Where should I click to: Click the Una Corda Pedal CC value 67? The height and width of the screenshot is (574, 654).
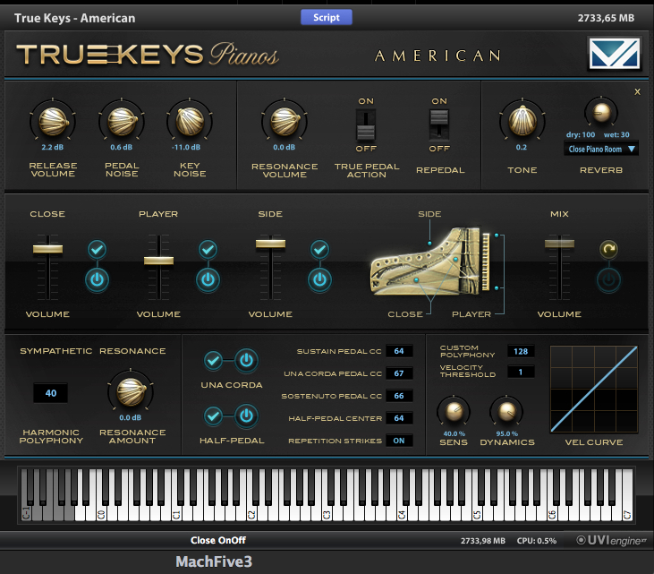point(399,373)
